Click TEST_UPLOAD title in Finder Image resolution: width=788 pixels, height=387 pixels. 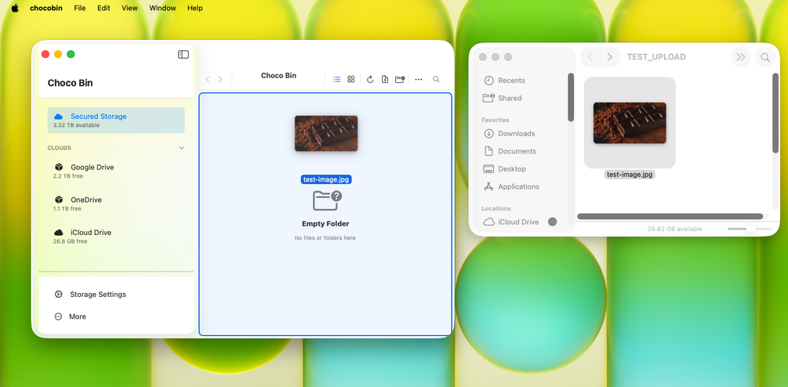pyautogui.click(x=656, y=57)
